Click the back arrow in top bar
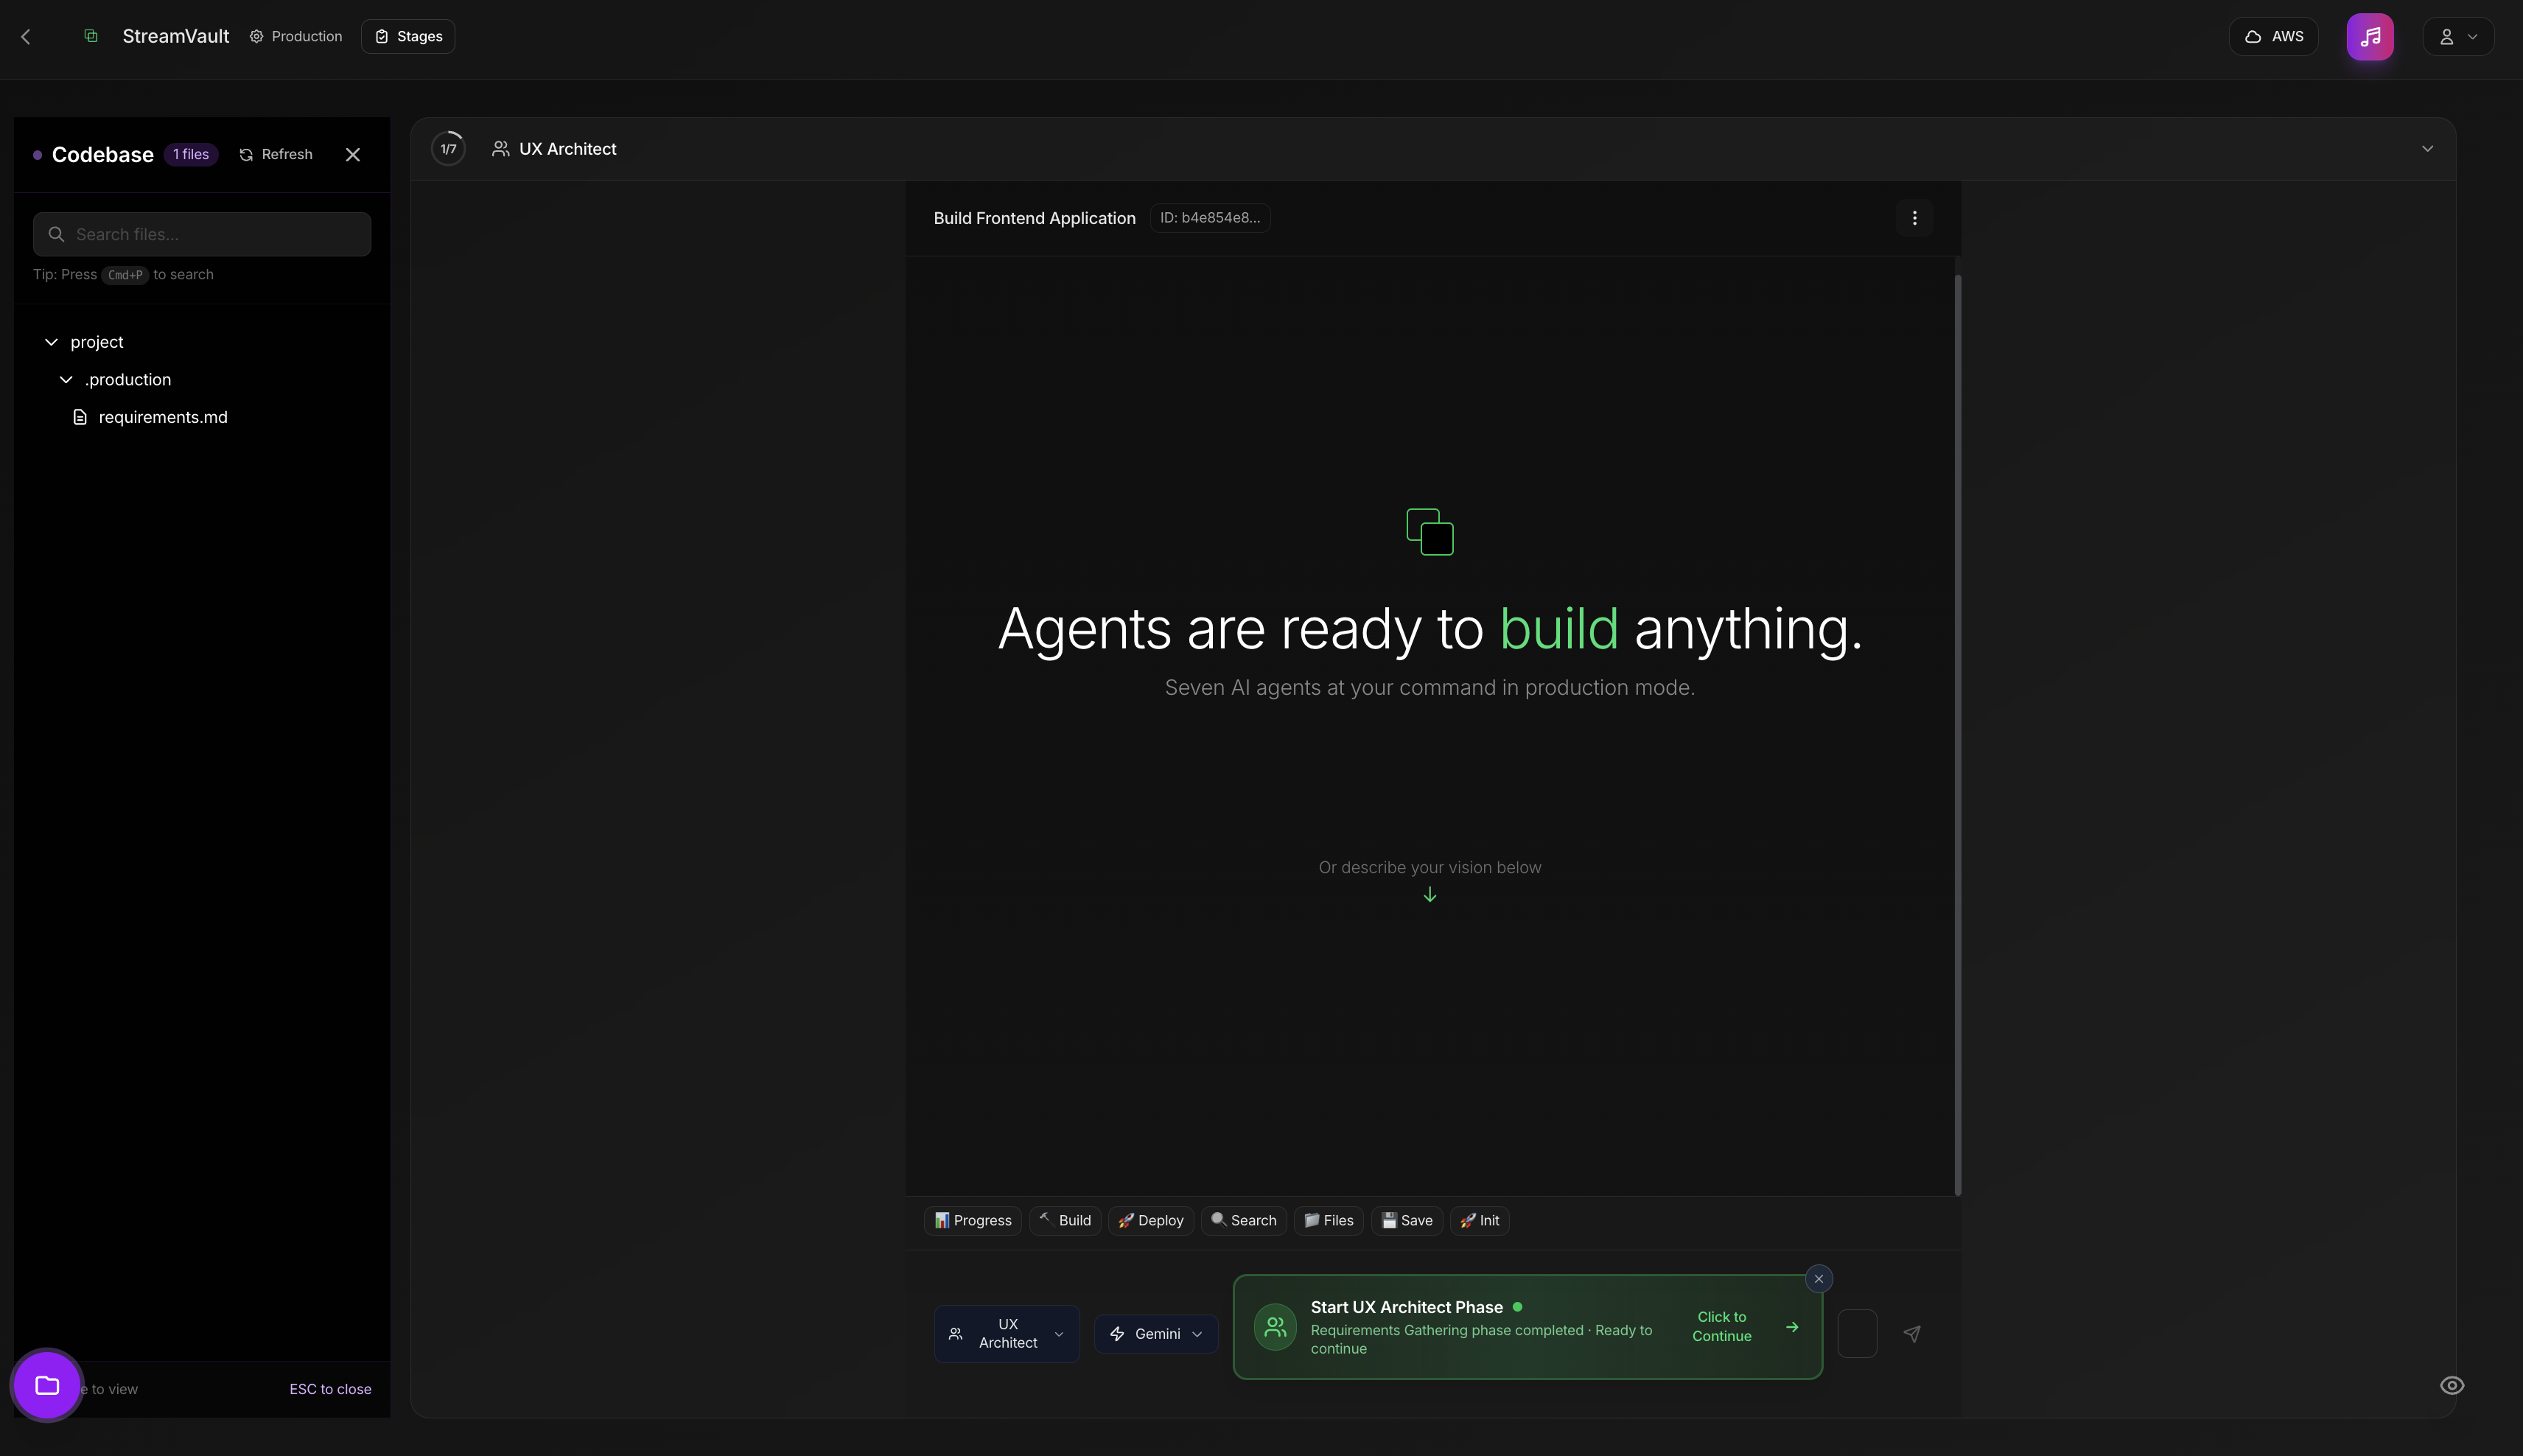The image size is (2523, 1456). click(26, 37)
